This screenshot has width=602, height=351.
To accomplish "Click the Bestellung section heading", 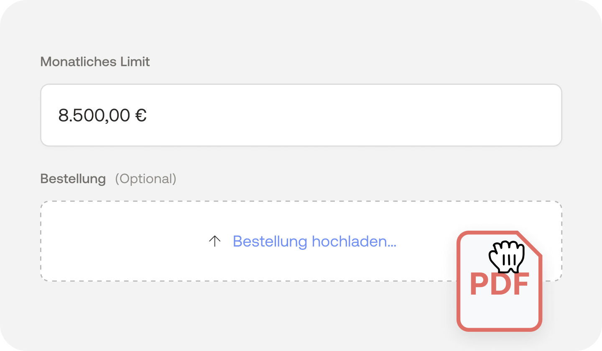I will click(x=73, y=178).
